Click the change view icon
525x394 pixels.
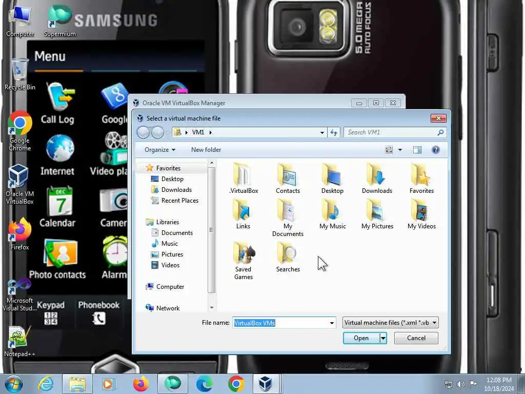pyautogui.click(x=389, y=150)
